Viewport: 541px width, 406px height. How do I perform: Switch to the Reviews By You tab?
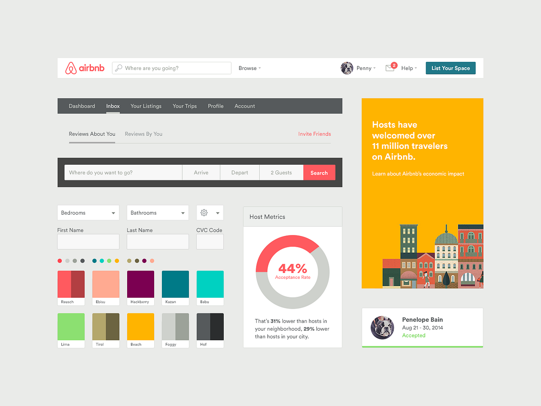click(143, 134)
